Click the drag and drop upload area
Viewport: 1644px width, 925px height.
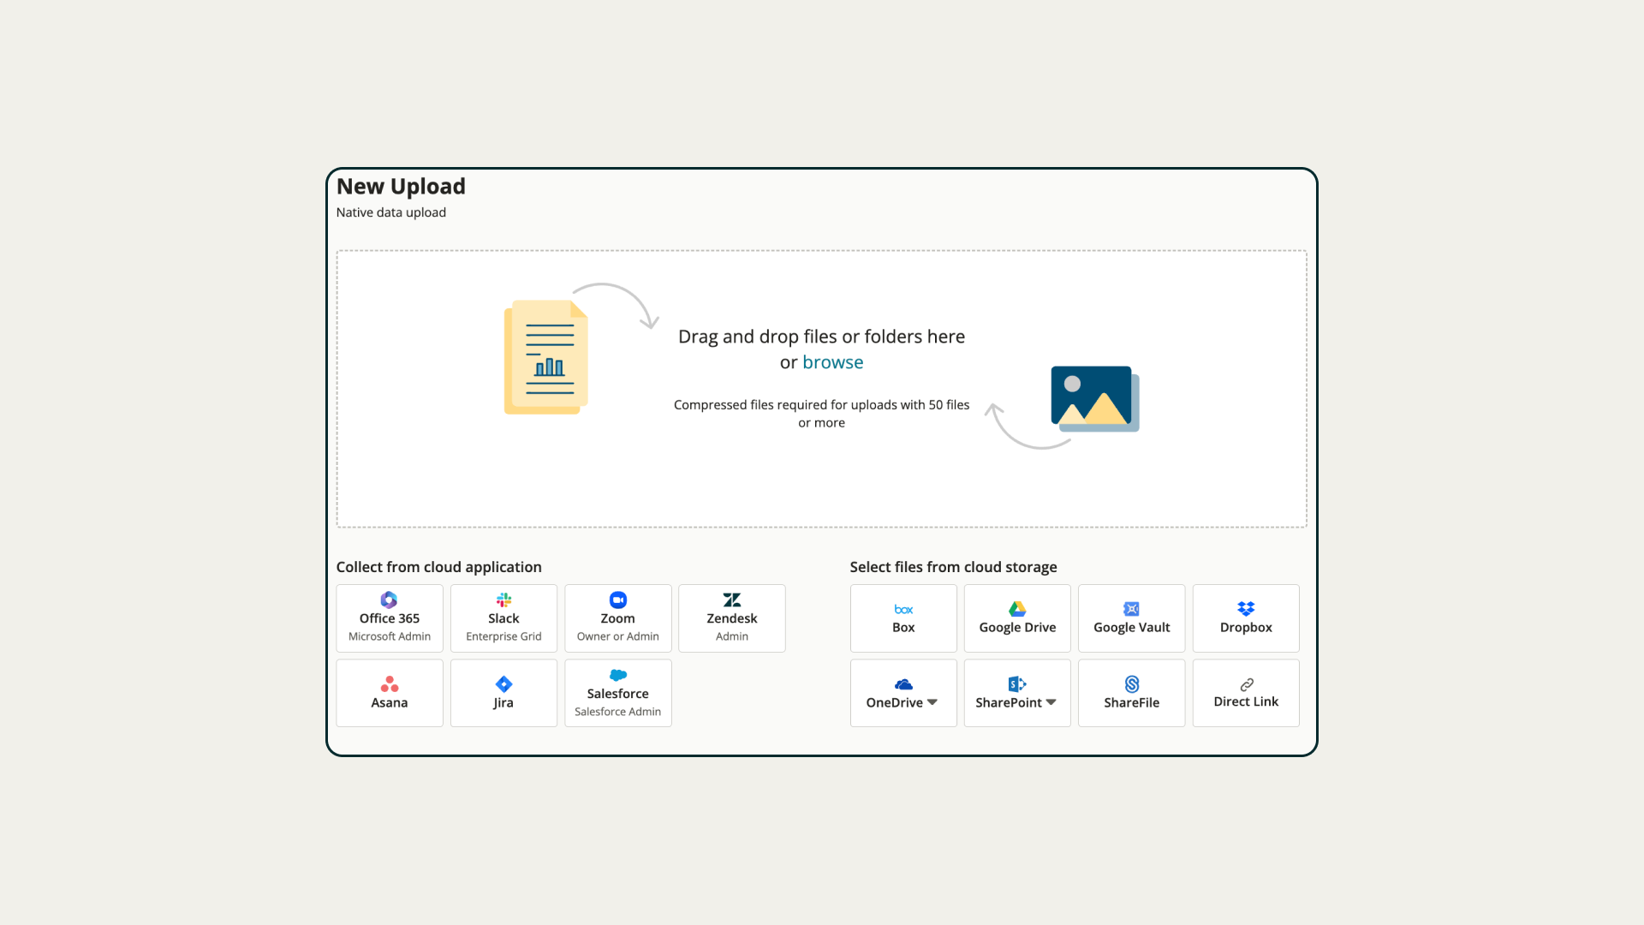(822, 480)
